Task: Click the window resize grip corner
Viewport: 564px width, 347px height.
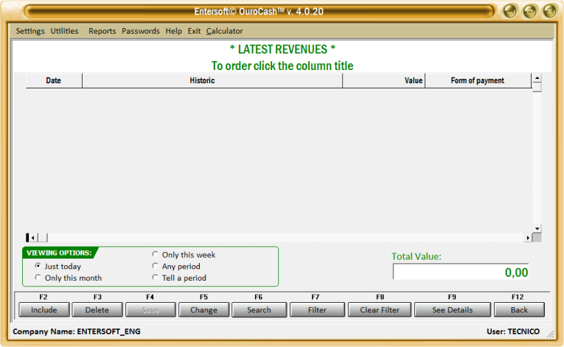Action: click(x=550, y=334)
